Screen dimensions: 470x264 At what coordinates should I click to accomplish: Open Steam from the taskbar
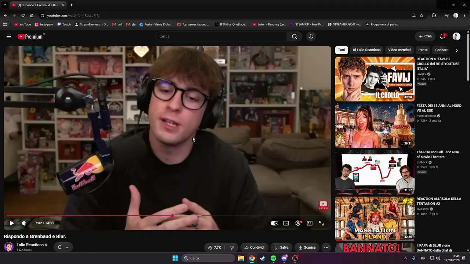pos(263,258)
